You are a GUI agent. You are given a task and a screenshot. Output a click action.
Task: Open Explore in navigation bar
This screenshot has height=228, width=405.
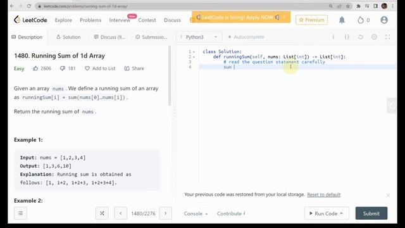(x=63, y=20)
